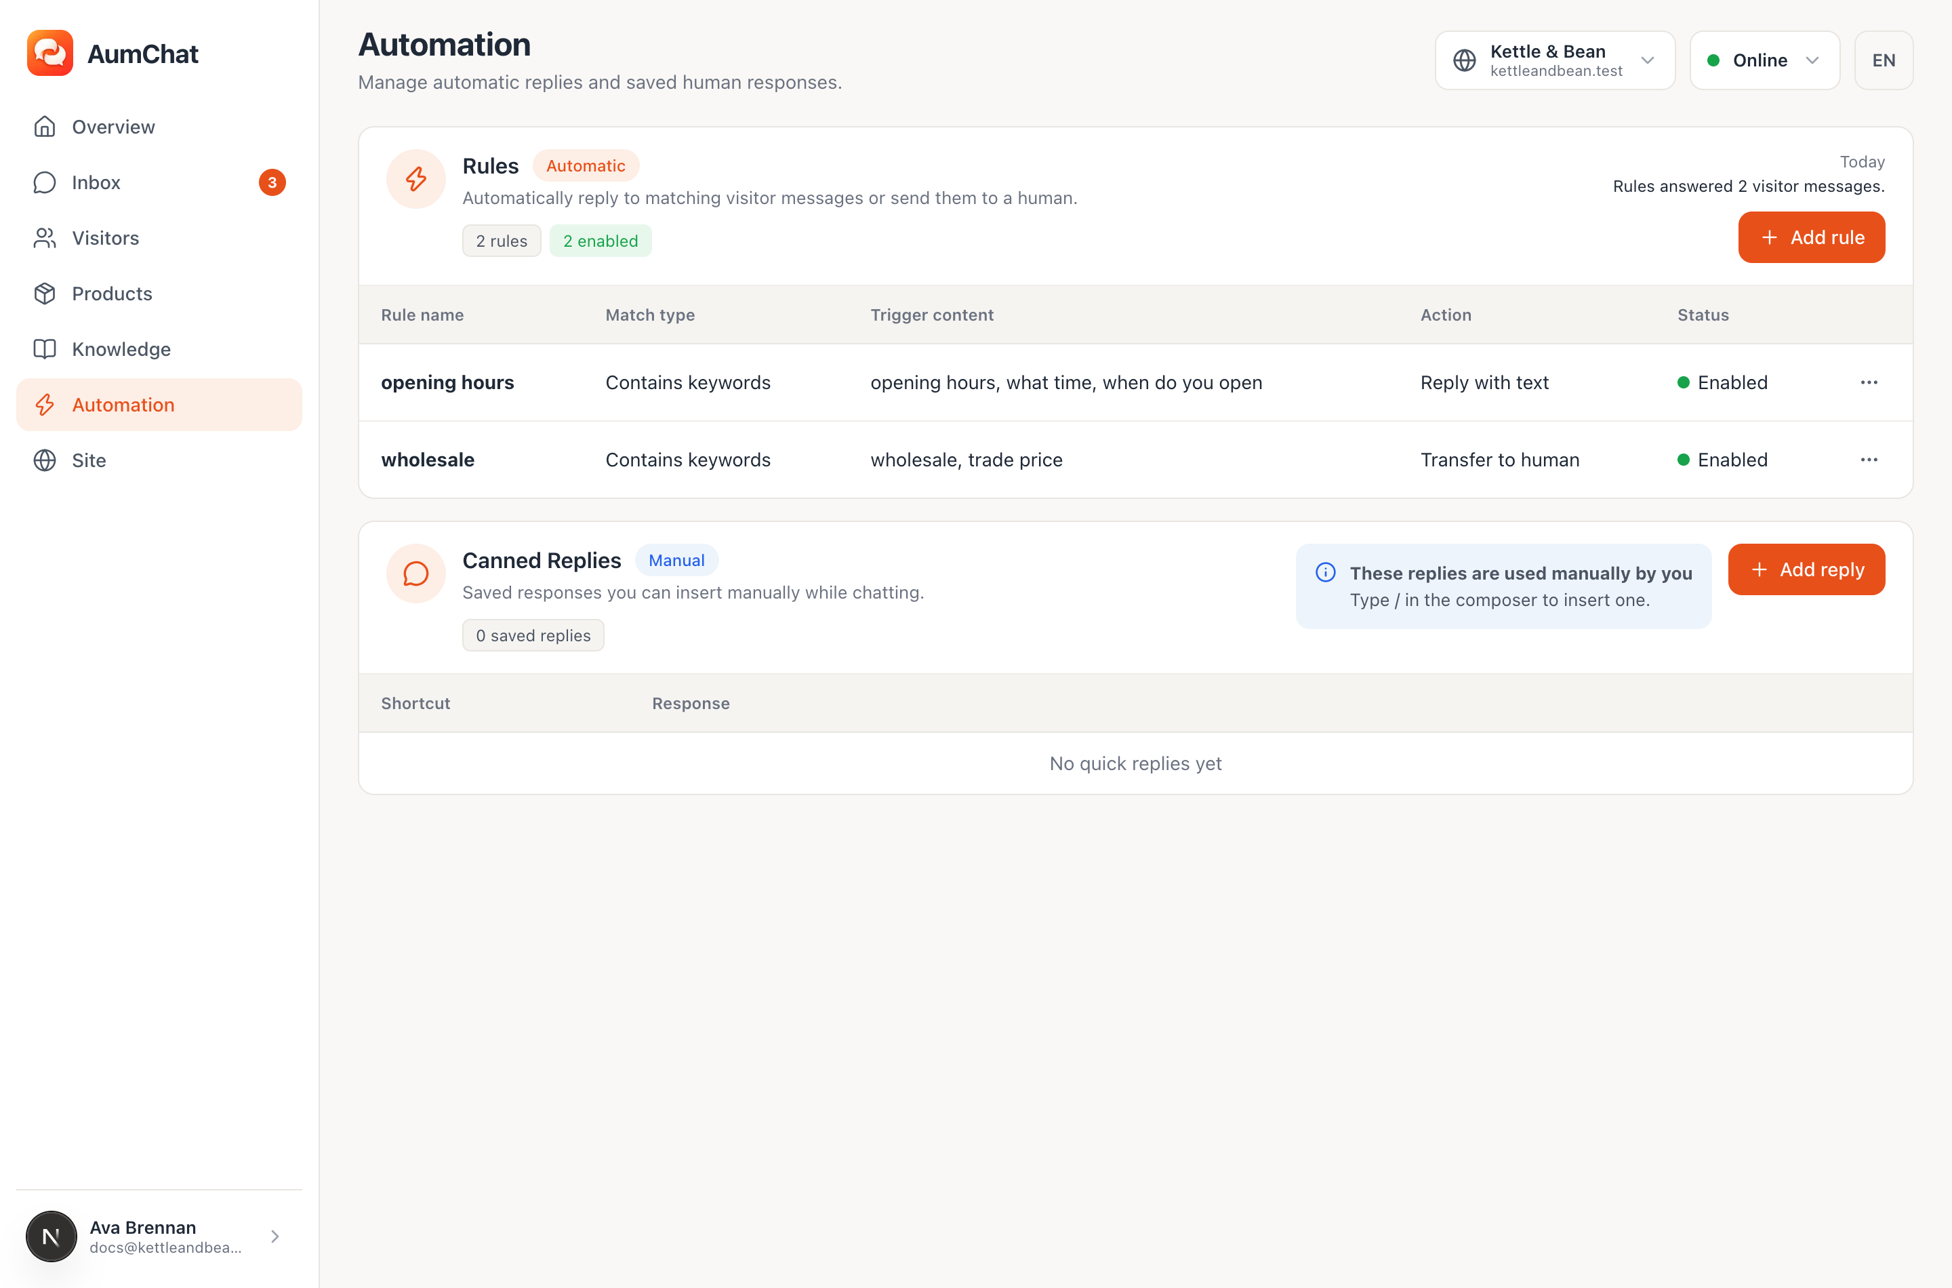Click the '0 saved replies' chip

pyautogui.click(x=533, y=635)
